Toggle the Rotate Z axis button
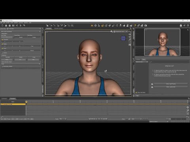This screenshot has height=142, width=190. [x=20, y=46]
